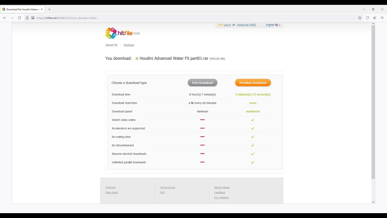Click the Free Download button
This screenshot has height=218, width=387.
203,83
